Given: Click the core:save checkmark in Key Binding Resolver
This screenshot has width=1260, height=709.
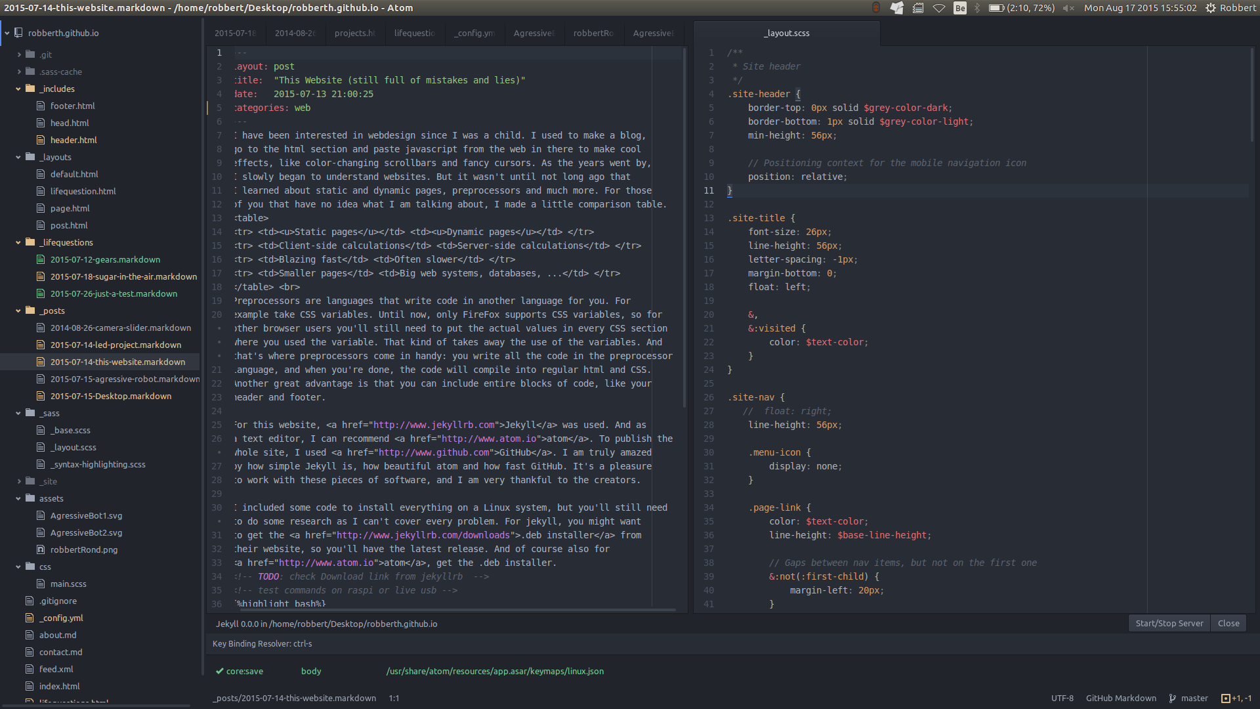Looking at the screenshot, I should (x=220, y=671).
